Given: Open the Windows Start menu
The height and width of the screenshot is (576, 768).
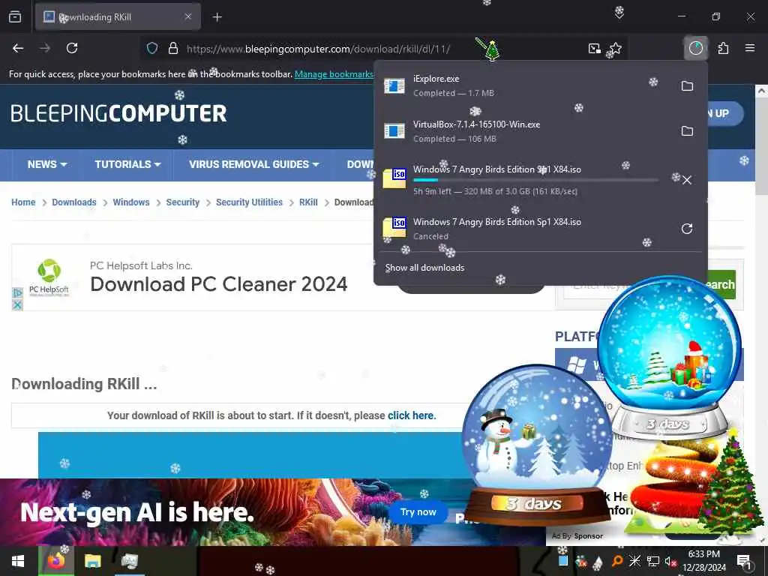Looking at the screenshot, I should [18, 561].
